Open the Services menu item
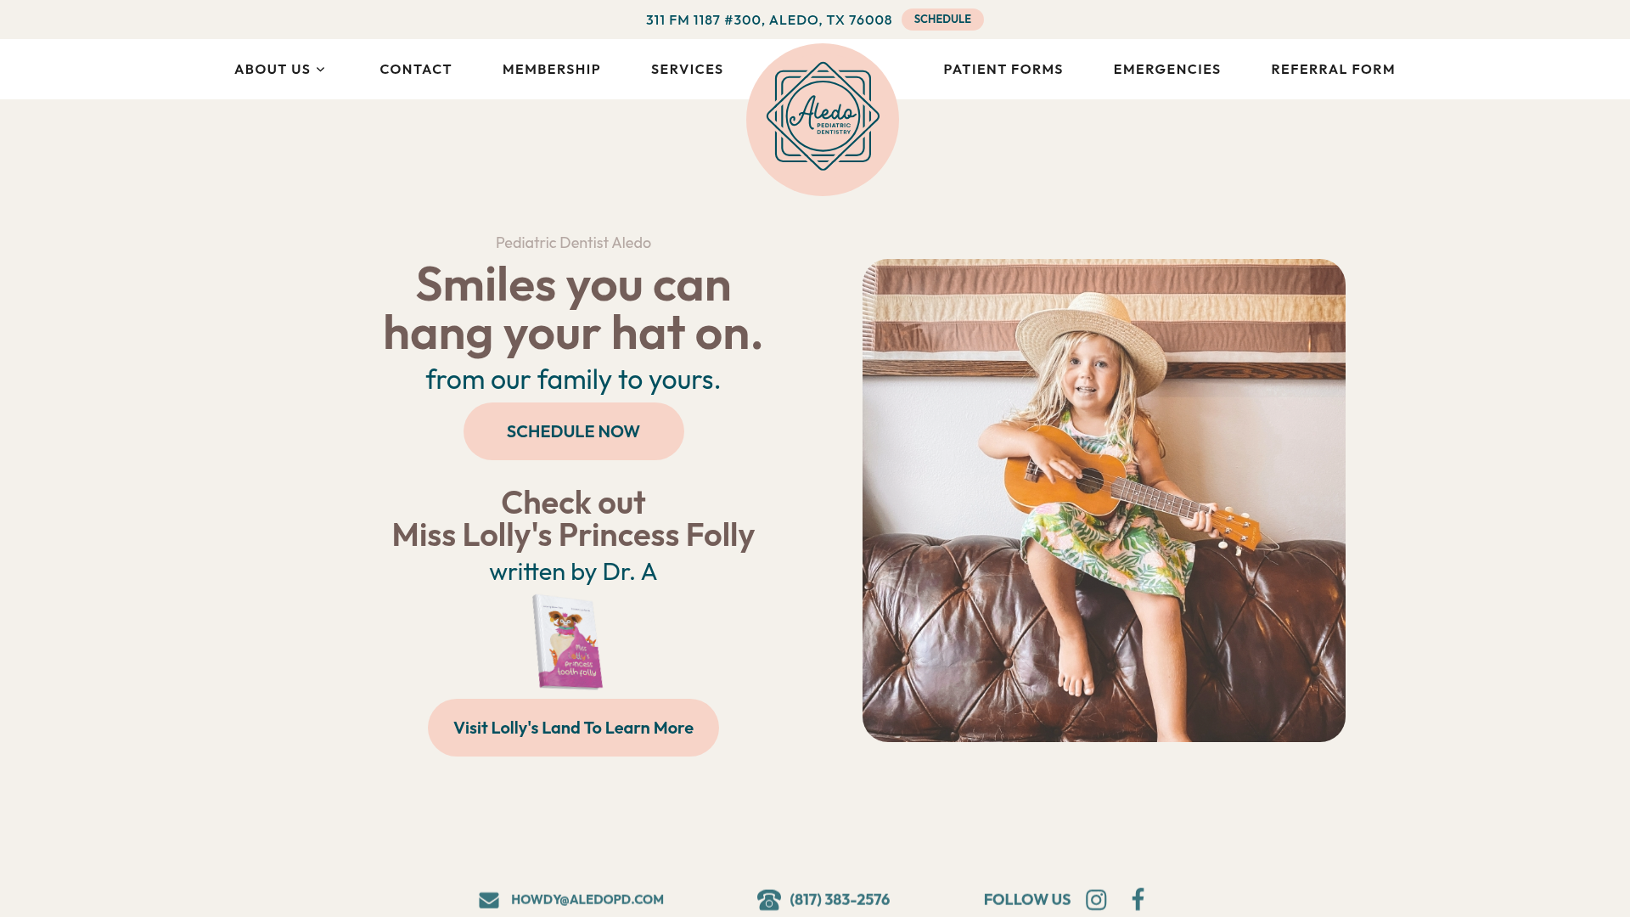This screenshot has width=1630, height=917. 687,69
